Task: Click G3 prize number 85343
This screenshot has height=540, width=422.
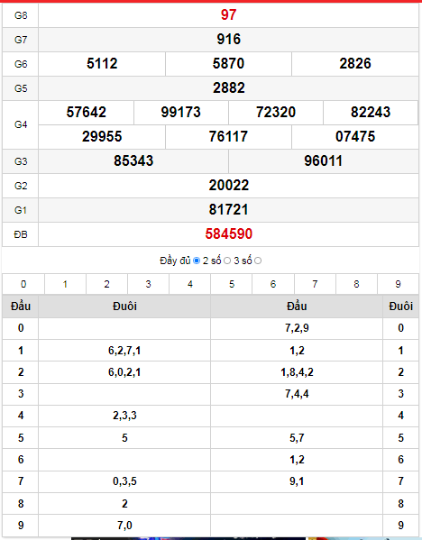Action: [x=133, y=161]
